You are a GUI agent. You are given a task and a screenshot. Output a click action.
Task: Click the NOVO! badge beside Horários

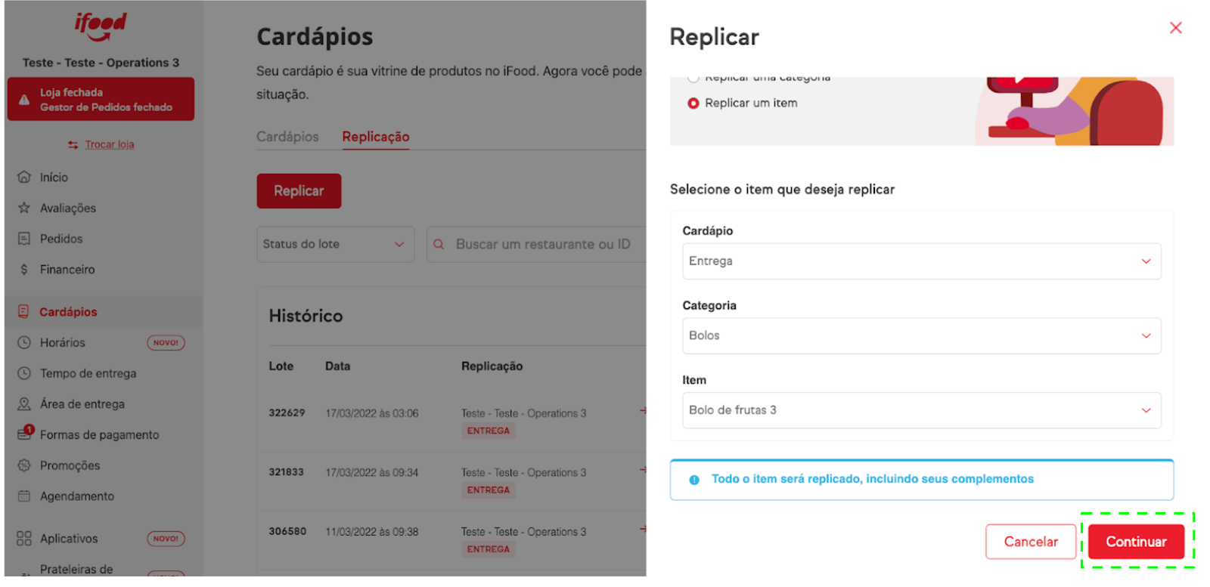coord(166,343)
